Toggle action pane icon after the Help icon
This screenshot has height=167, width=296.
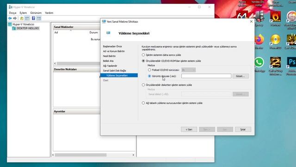click(x=39, y=19)
